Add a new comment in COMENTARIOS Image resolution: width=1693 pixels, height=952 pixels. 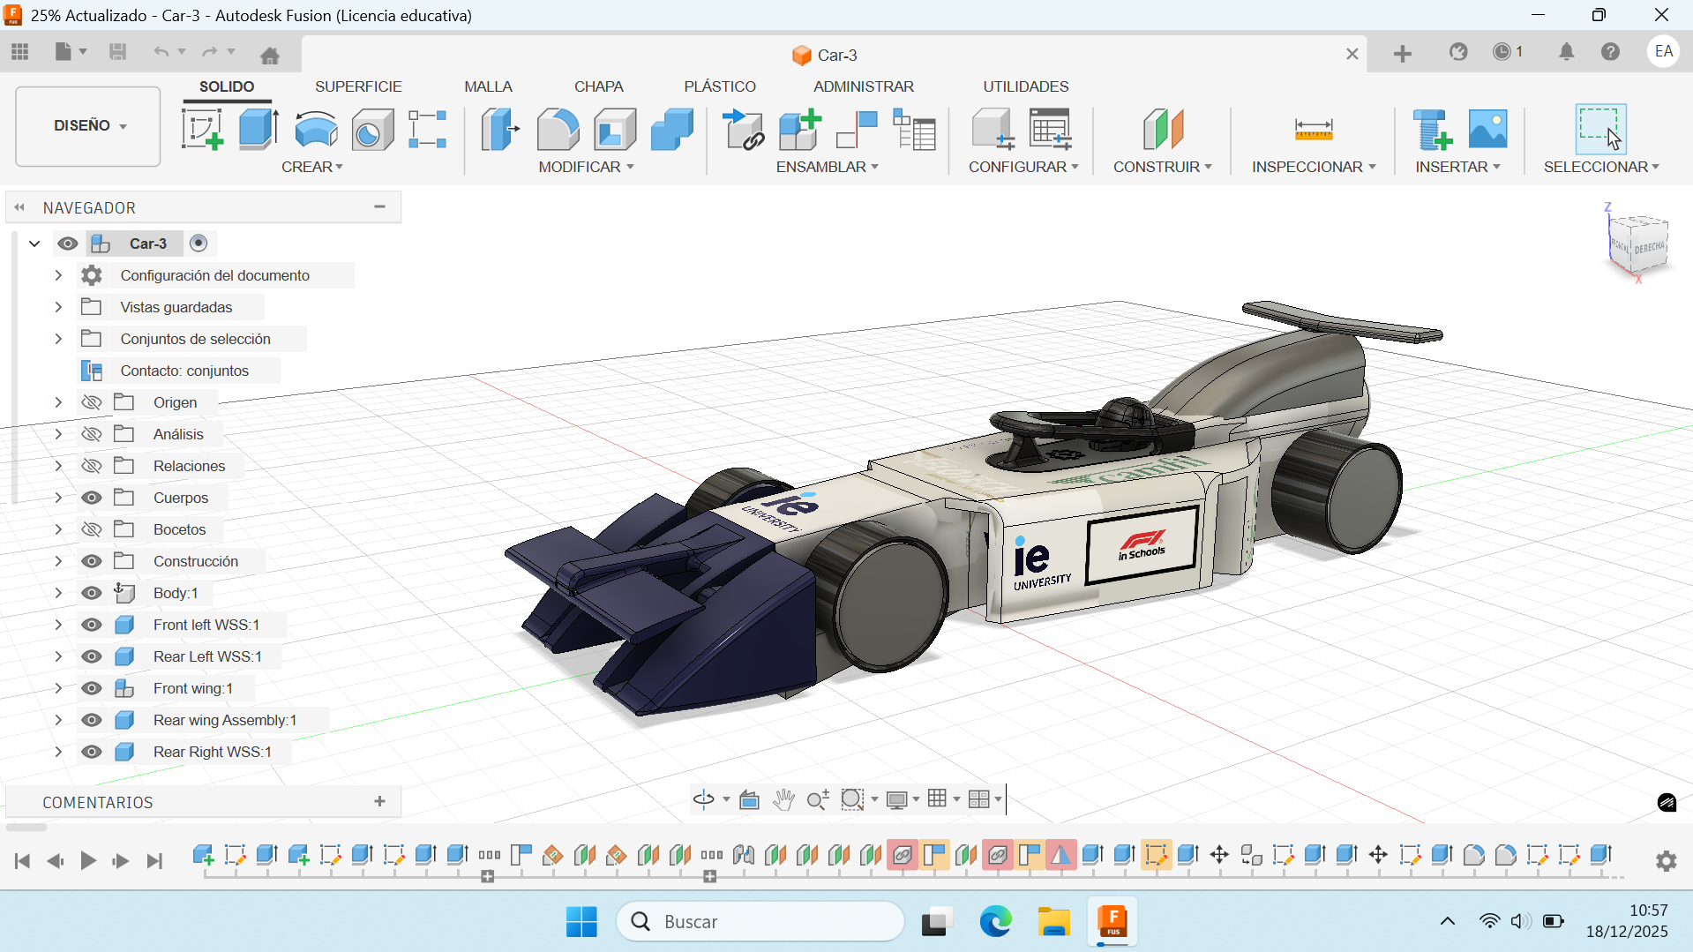379,801
